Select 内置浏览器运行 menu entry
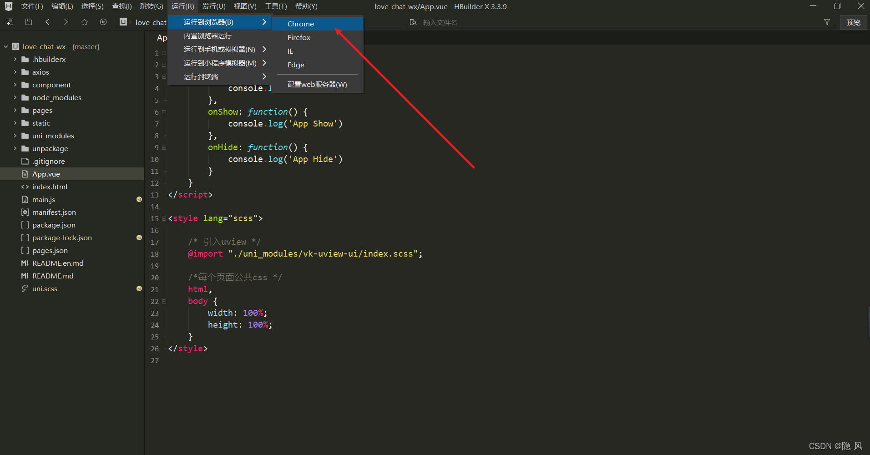870x455 pixels. point(219,35)
